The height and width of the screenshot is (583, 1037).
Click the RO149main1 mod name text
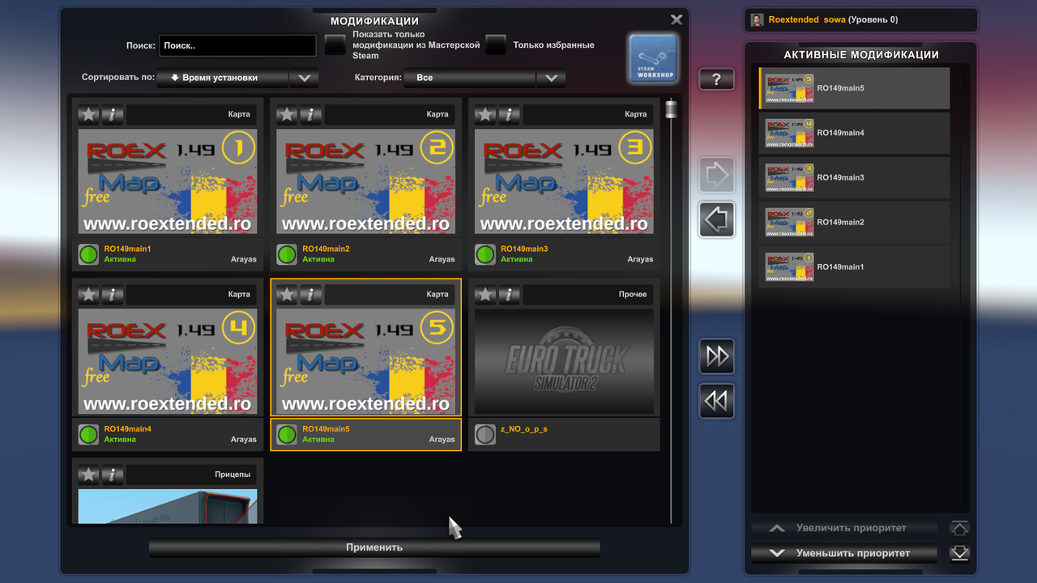pyautogui.click(x=128, y=249)
